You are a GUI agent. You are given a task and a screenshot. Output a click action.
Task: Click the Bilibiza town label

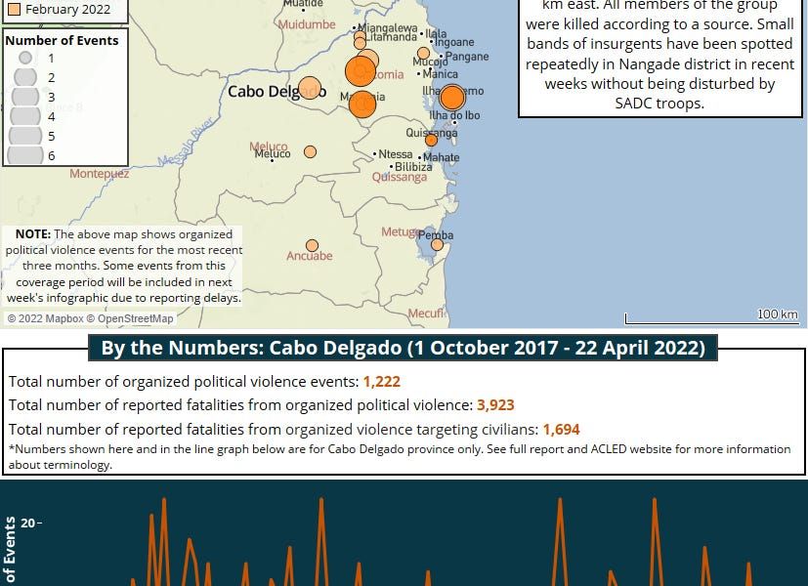[413, 167]
